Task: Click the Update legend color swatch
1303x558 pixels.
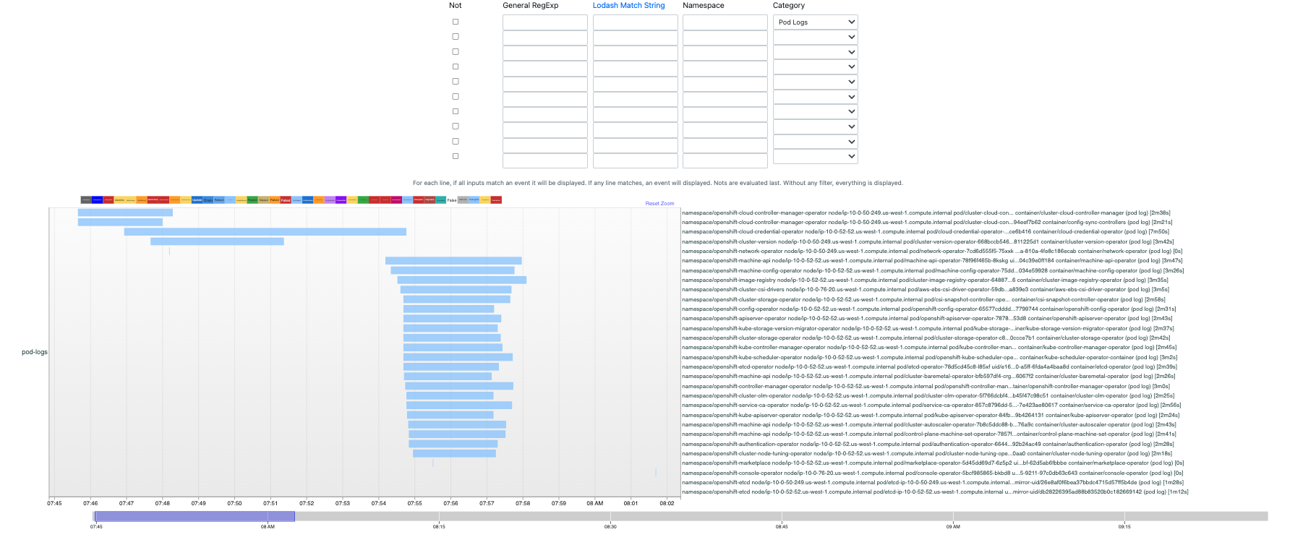Action: pyautogui.click(x=197, y=199)
